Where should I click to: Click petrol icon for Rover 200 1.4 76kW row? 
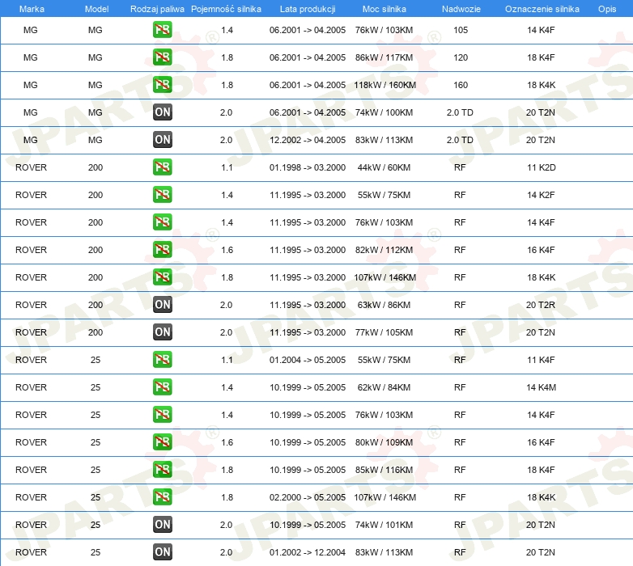(162, 222)
